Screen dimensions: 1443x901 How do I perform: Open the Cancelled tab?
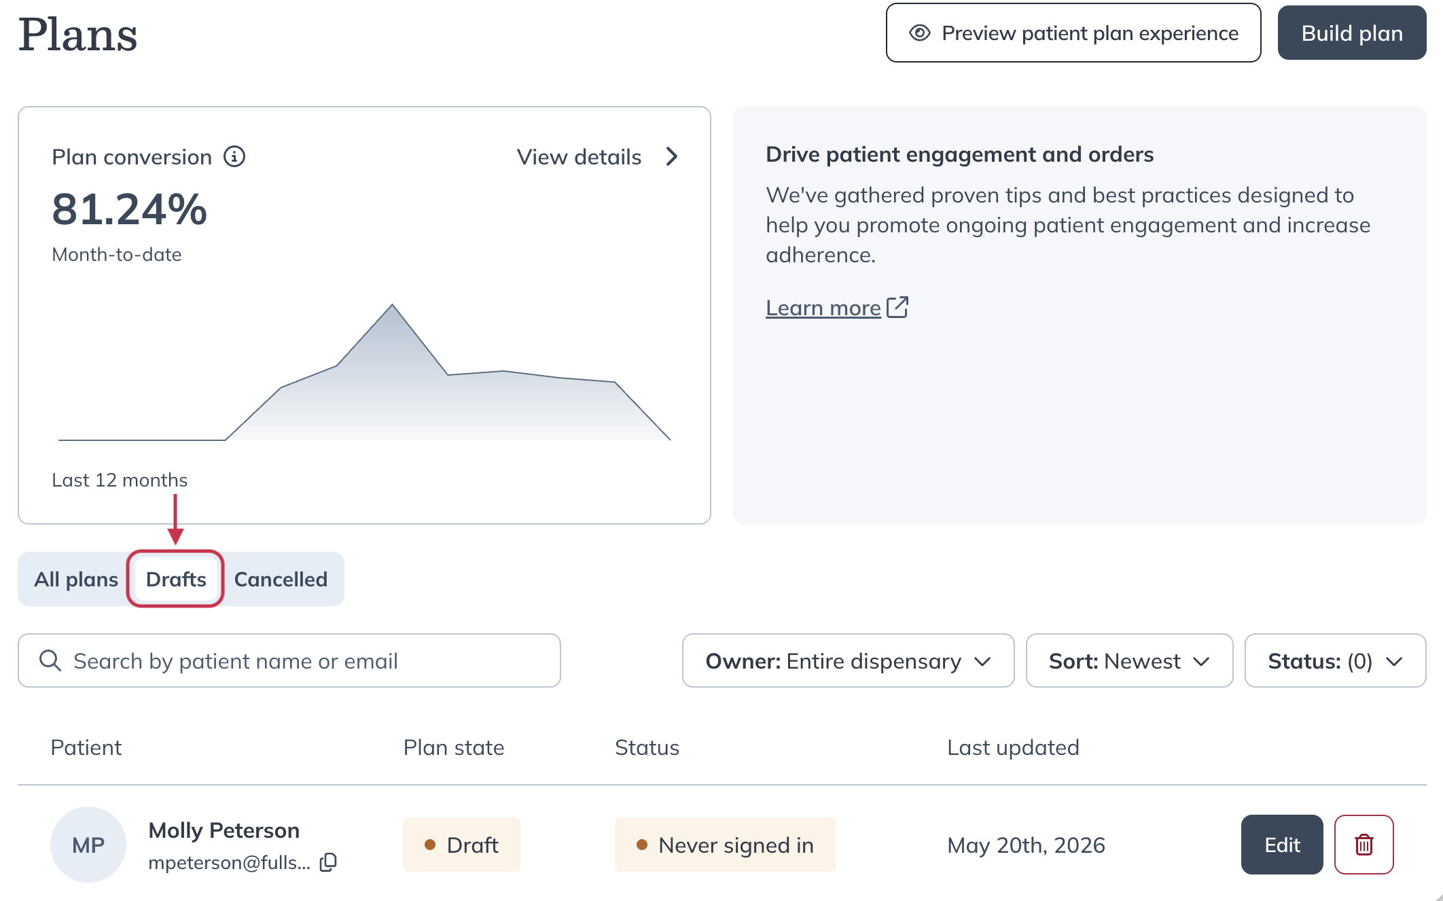coord(281,579)
